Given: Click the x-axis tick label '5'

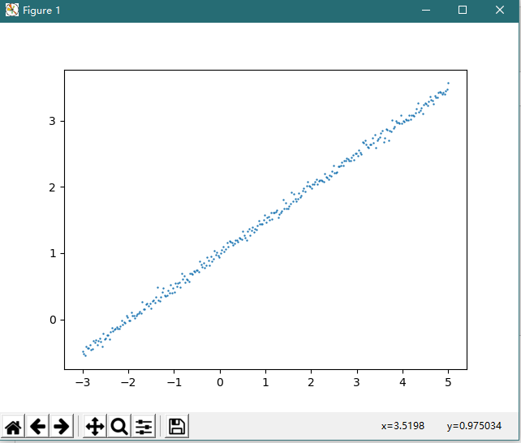Looking at the screenshot, I should (448, 383).
